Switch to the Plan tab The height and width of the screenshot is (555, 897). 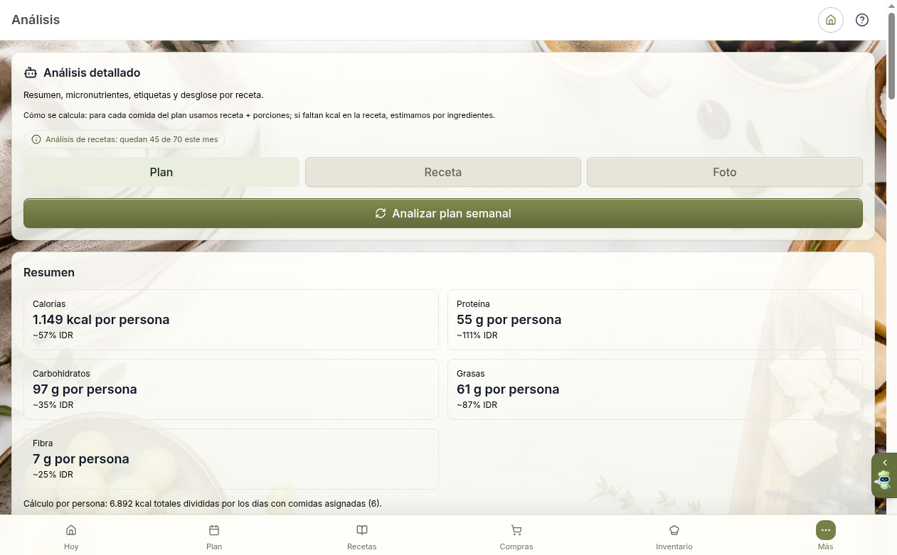[x=161, y=172]
